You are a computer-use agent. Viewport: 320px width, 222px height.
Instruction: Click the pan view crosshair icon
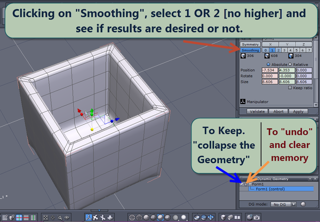53,218
